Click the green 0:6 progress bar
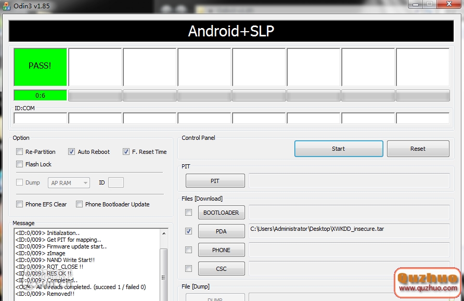This screenshot has height=301, width=464. click(40, 96)
